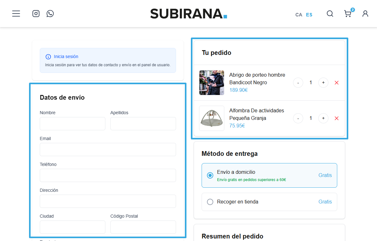
Task: Open the user account icon
Action: (365, 14)
